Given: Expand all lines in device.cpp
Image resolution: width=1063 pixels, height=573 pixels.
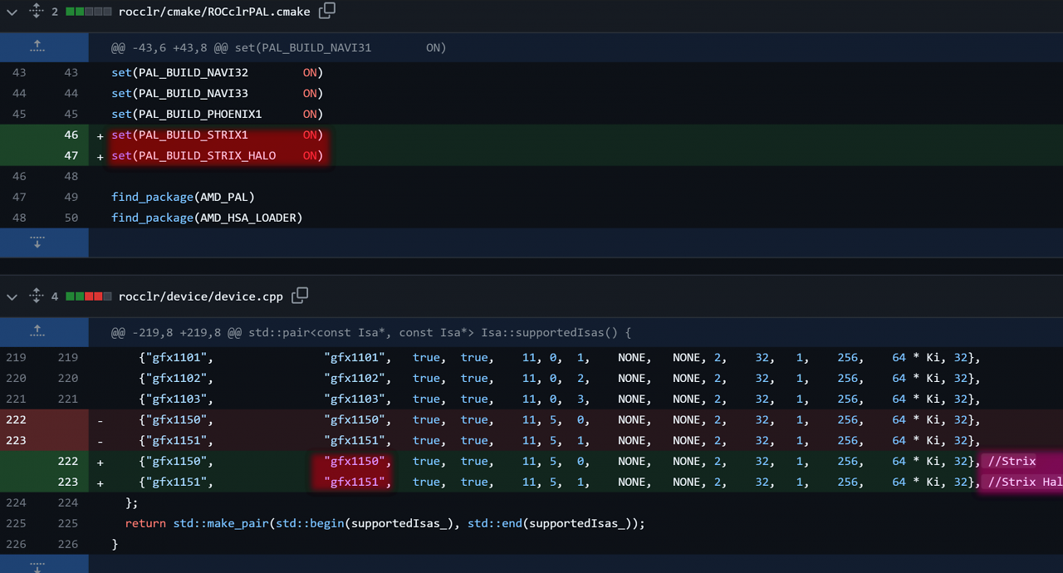Looking at the screenshot, I should click(x=36, y=296).
